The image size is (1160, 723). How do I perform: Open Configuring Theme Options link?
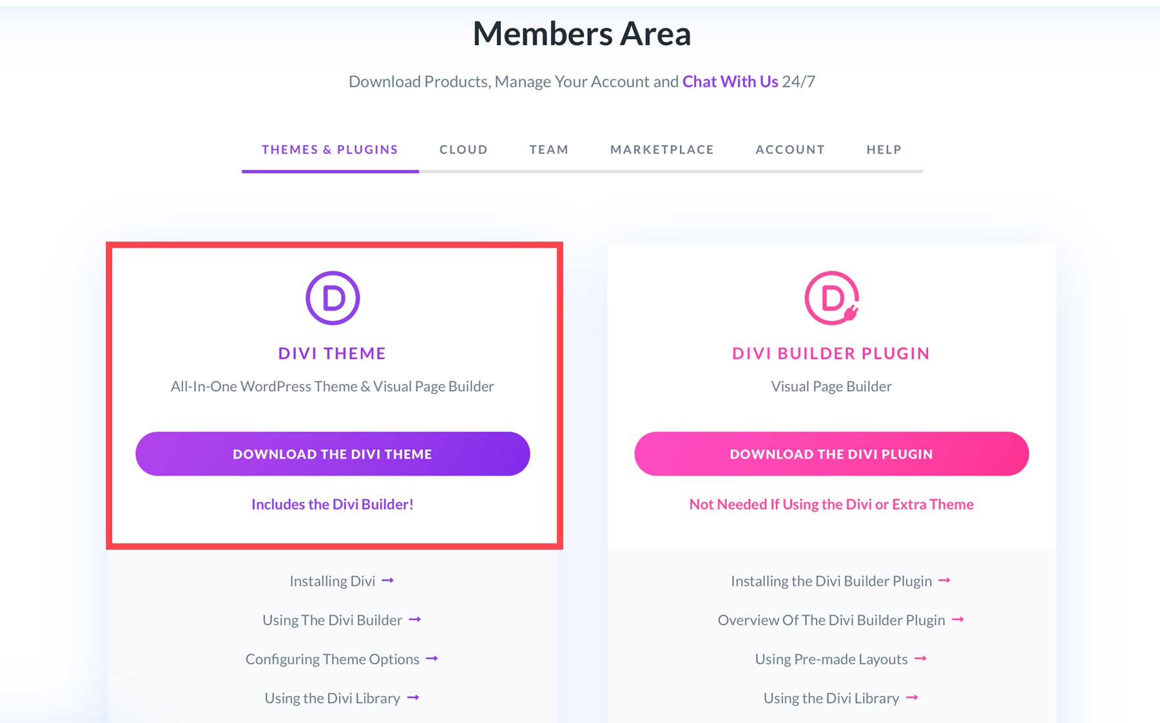(x=342, y=659)
